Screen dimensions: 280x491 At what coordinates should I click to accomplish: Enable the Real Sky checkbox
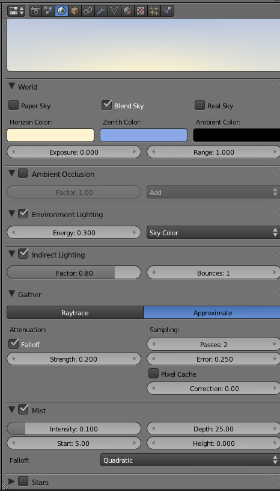coord(199,105)
